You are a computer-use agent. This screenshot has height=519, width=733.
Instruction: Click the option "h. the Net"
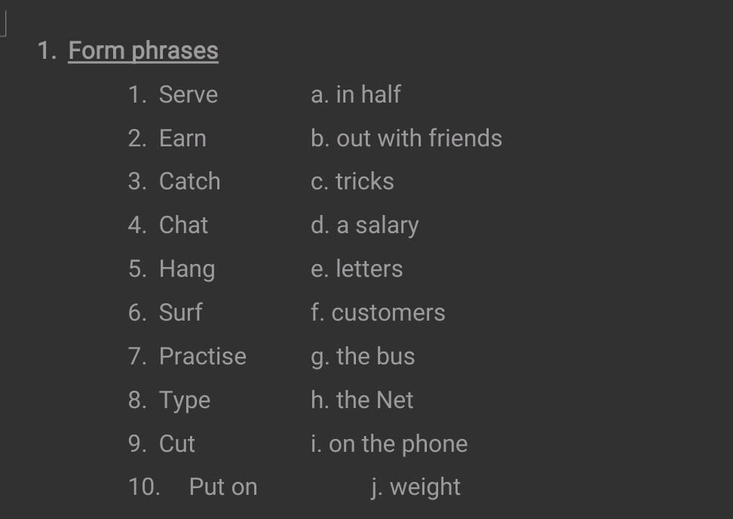click(x=362, y=400)
